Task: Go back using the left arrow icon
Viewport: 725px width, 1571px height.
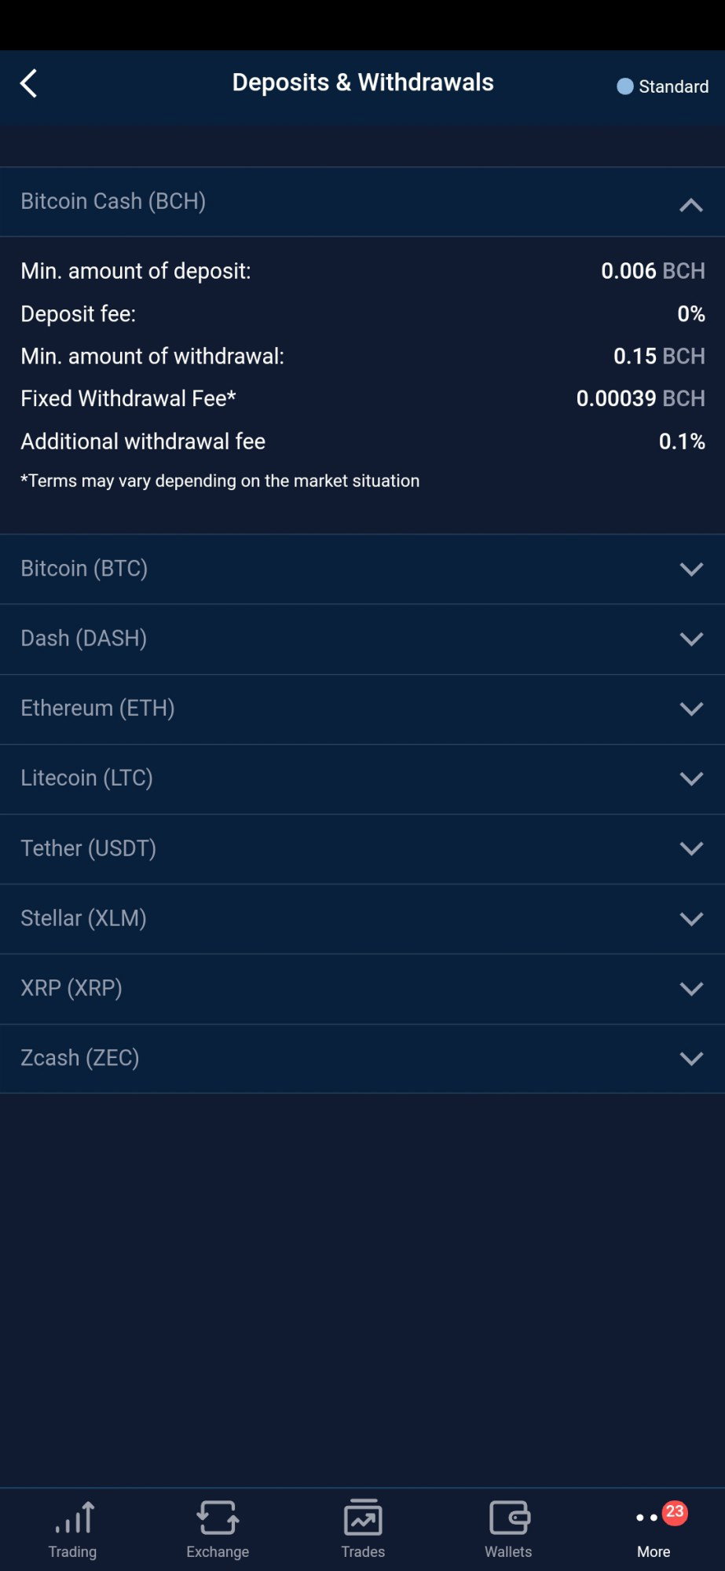Action: point(29,83)
